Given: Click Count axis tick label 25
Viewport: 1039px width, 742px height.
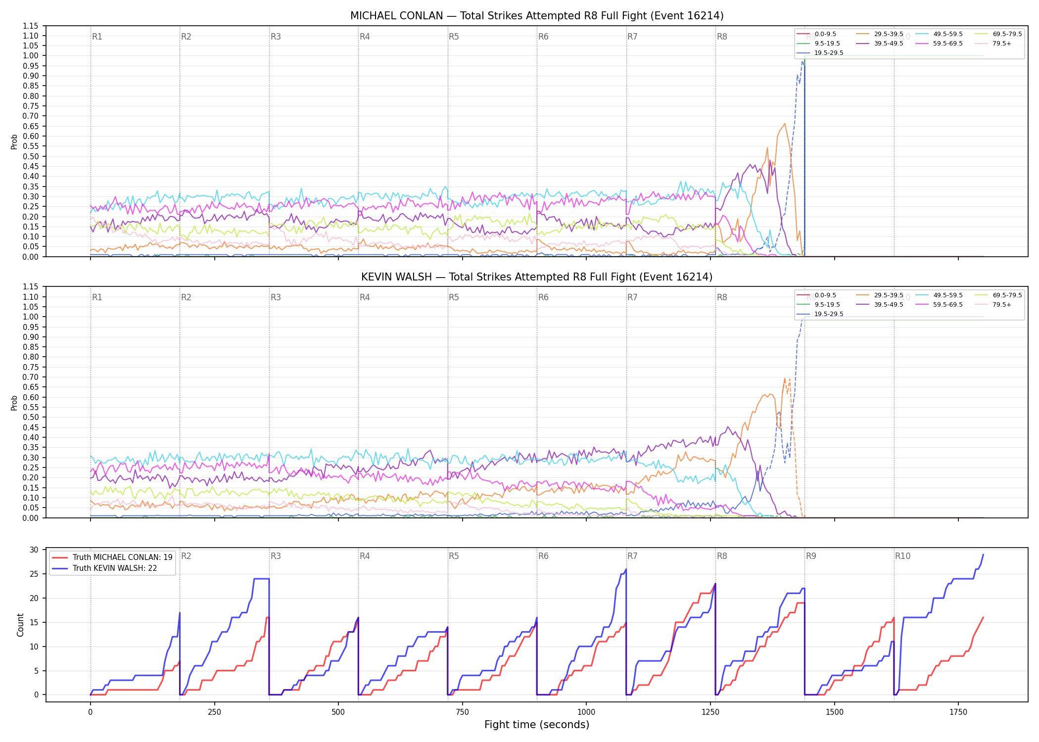Looking at the screenshot, I should point(34,574).
